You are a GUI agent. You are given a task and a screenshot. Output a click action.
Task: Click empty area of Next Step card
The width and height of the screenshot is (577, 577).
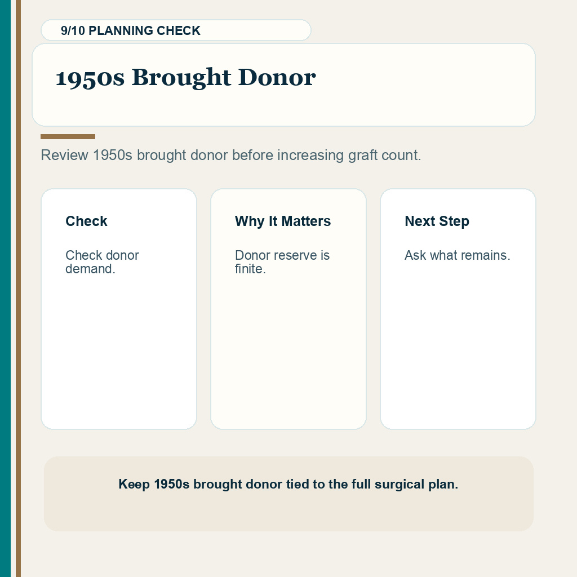(458, 349)
